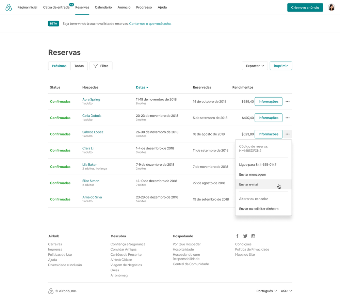This screenshot has height=305, width=340.
Task: Open the Calendário tab
Action: click(103, 7)
